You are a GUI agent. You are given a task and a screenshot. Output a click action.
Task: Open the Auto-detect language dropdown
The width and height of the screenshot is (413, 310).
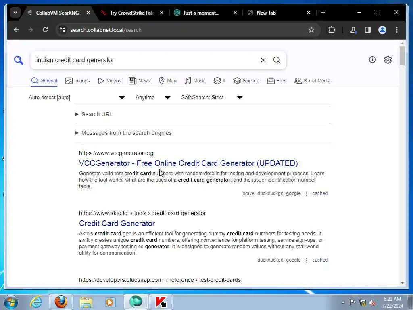(x=77, y=98)
